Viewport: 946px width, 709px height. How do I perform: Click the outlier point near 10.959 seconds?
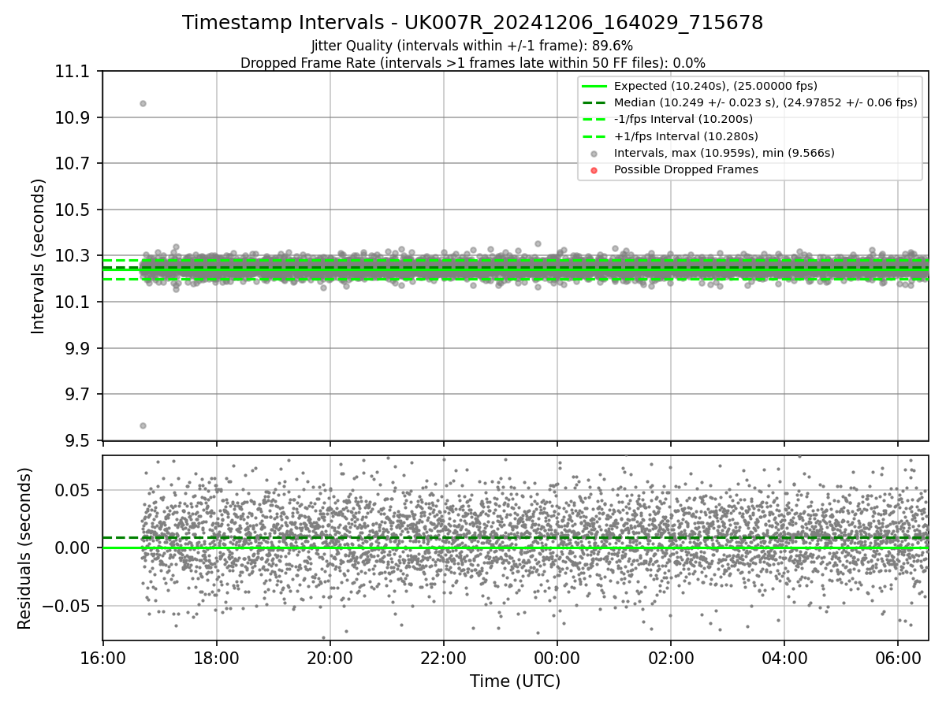[x=143, y=103]
